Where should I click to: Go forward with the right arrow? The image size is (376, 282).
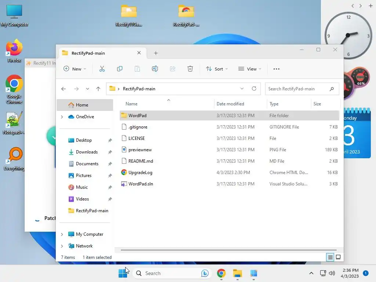point(76,89)
